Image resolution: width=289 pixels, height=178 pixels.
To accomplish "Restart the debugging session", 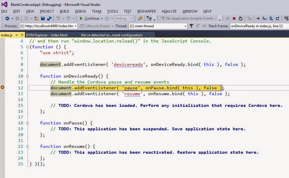I will 241,18.
